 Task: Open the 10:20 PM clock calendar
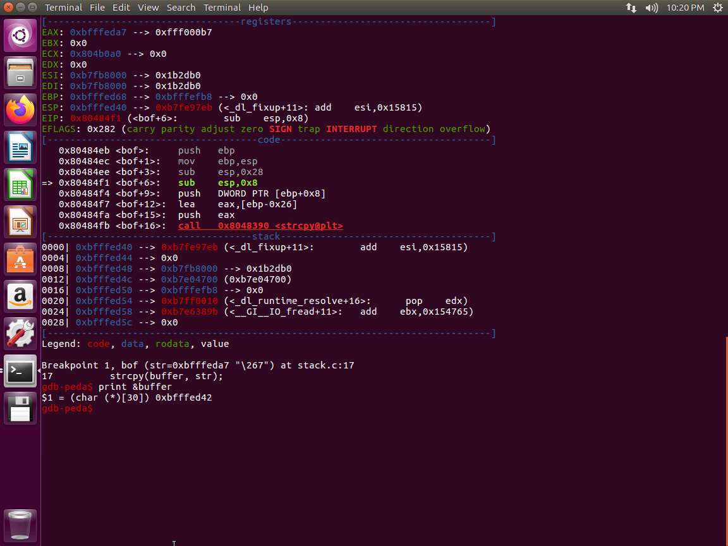coord(685,8)
